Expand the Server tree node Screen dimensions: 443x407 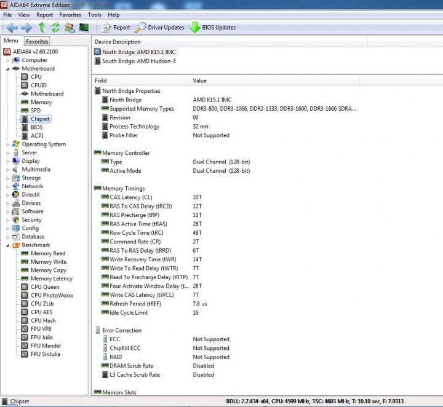click(x=7, y=153)
